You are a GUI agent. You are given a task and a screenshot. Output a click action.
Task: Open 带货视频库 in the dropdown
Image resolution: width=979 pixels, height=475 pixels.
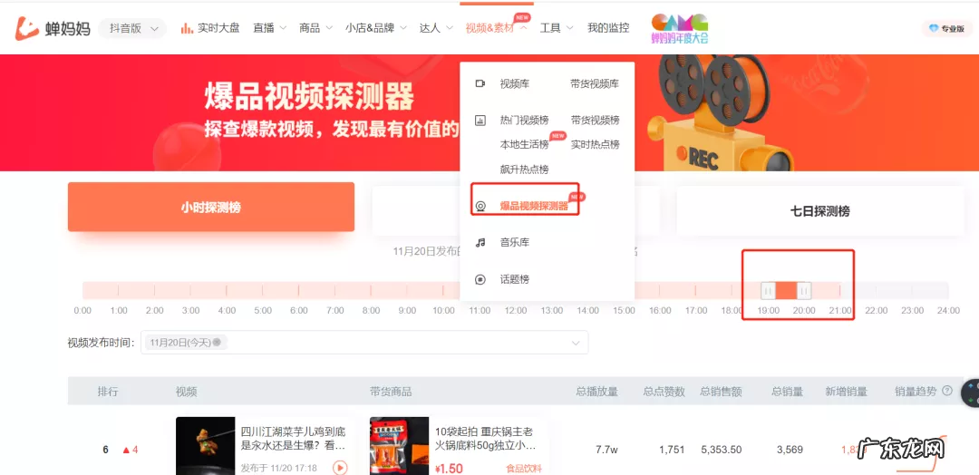(x=595, y=83)
